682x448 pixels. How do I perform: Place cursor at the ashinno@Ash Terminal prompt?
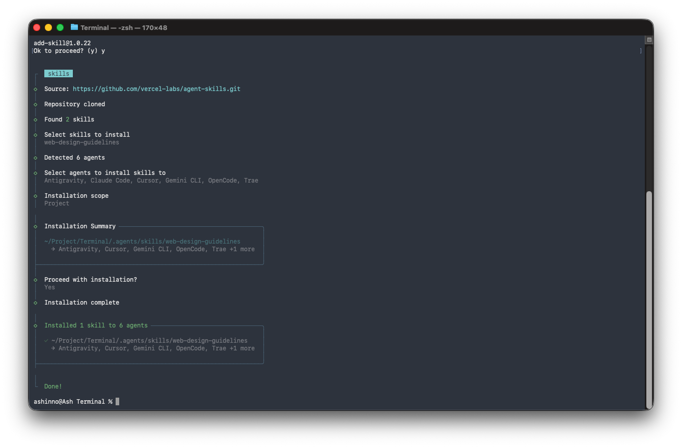pyautogui.click(x=118, y=402)
